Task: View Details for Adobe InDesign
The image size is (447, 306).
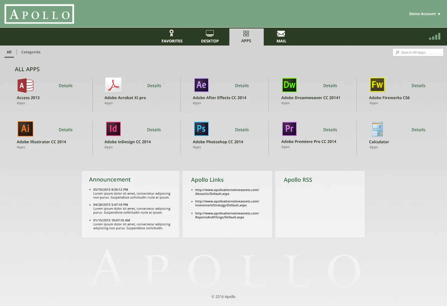Action: point(154,130)
